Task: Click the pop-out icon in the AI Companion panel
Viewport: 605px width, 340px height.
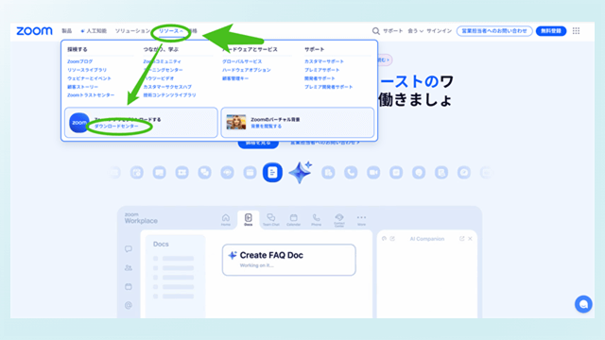Action: [462, 239]
